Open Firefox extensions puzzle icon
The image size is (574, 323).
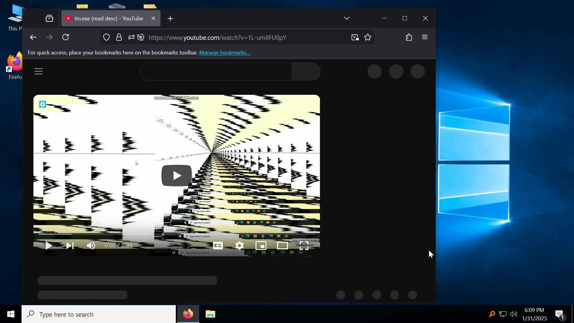(x=409, y=37)
